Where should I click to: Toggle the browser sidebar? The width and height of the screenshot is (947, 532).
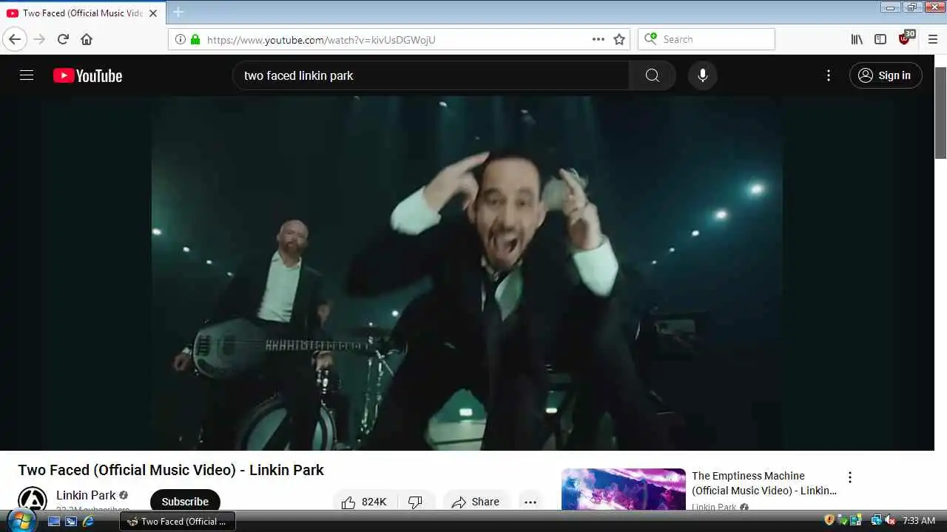coord(880,39)
